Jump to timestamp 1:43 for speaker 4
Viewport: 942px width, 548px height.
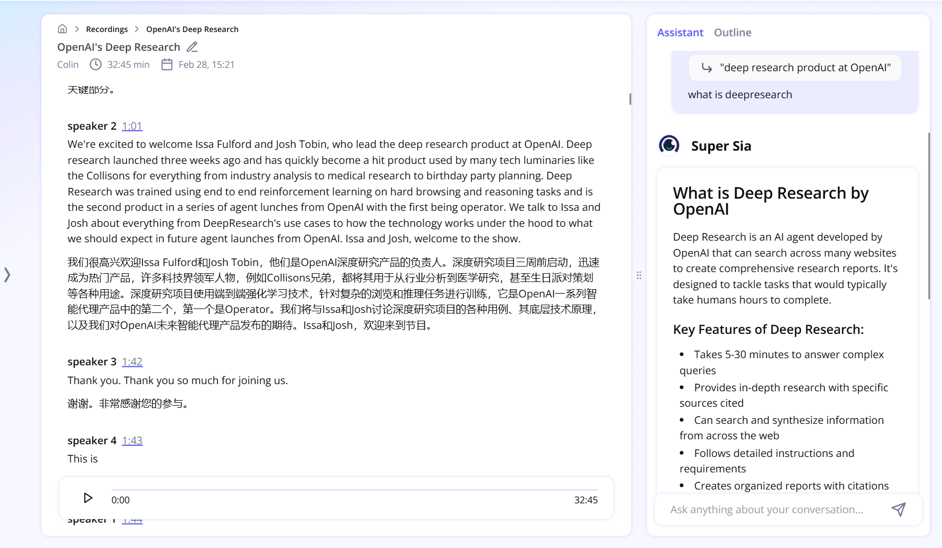[132, 440]
